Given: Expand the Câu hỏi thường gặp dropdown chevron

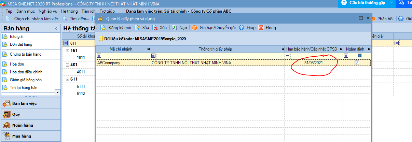Looking at the screenshot, I should (x=391, y=3).
